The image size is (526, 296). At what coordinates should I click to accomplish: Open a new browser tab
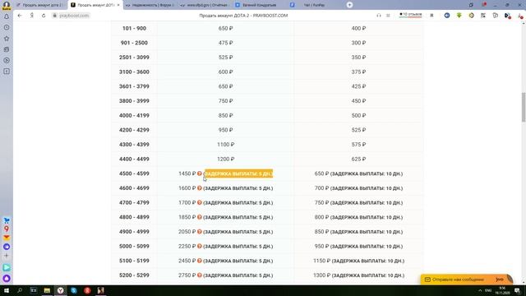(349, 5)
